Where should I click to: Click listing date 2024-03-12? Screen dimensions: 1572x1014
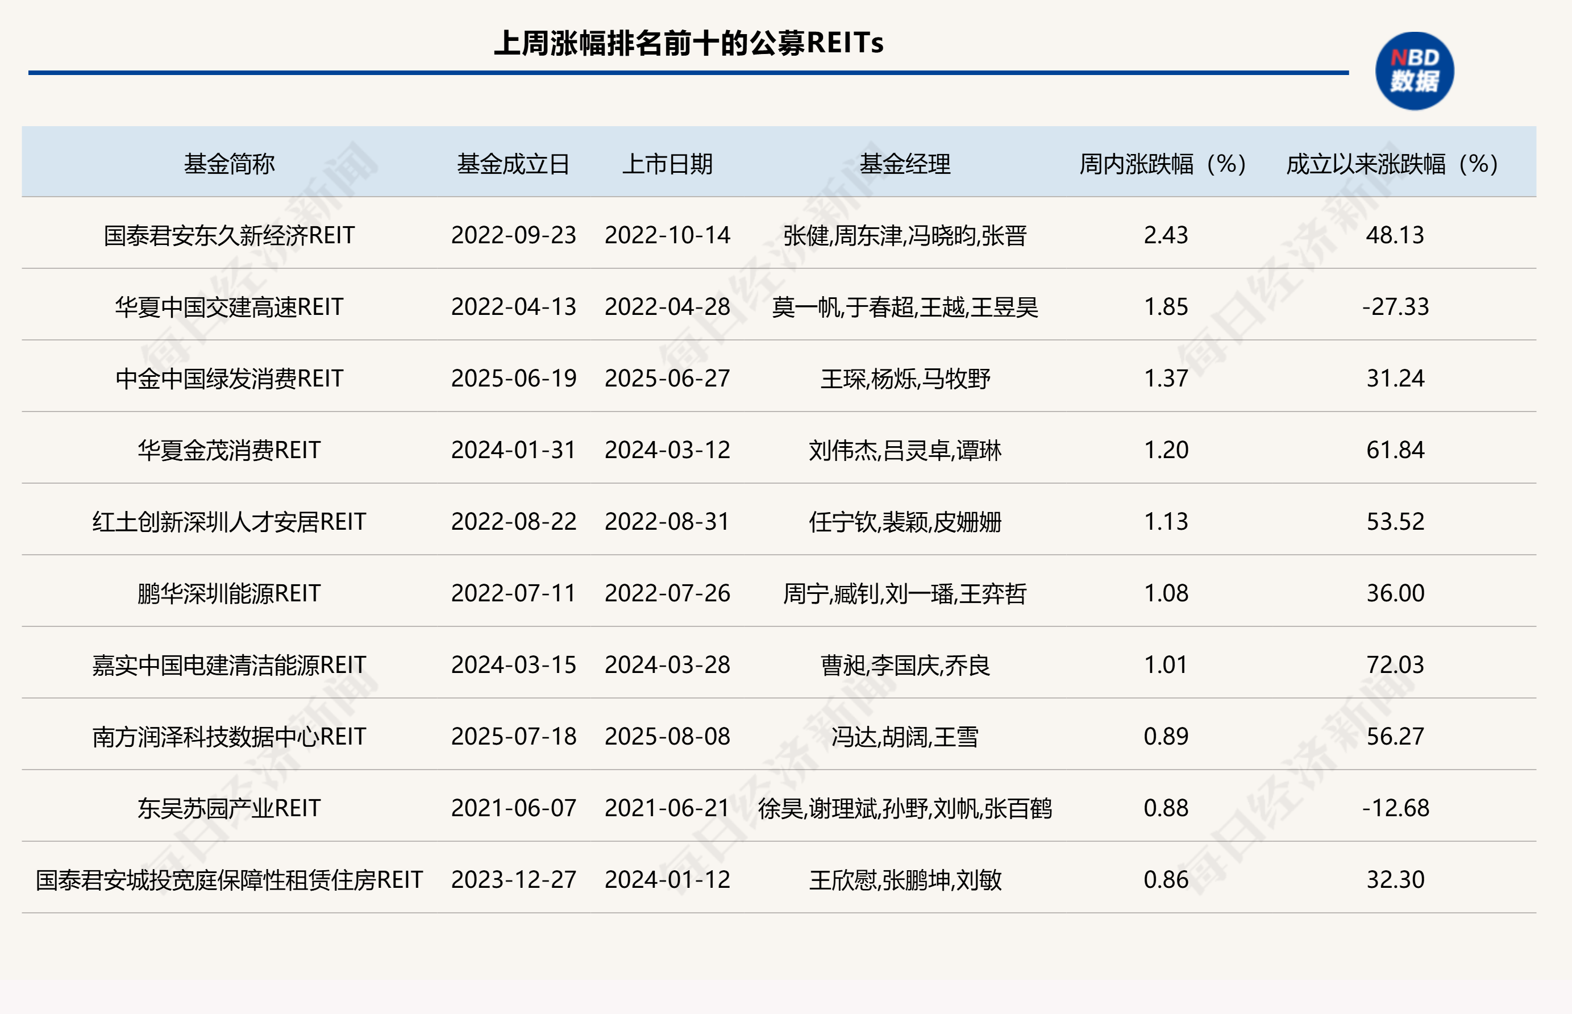coord(668,450)
